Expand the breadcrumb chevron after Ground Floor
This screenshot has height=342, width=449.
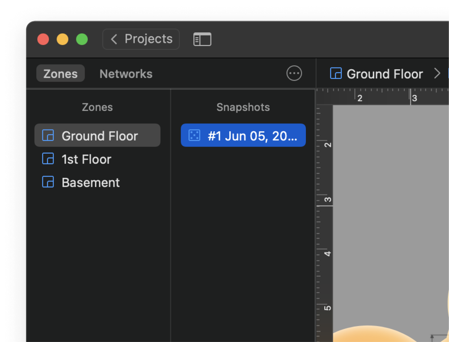pyautogui.click(x=437, y=73)
